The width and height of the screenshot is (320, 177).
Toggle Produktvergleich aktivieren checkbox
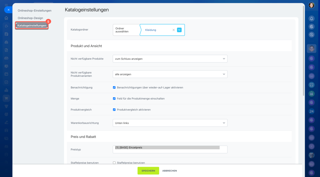(x=114, y=109)
